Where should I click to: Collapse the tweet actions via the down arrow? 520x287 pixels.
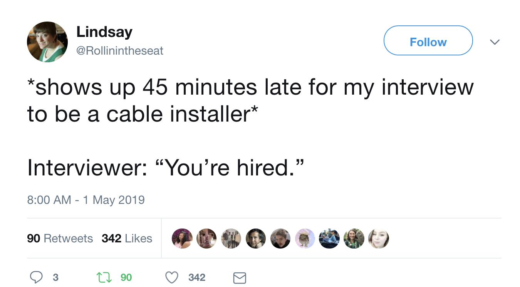495,42
